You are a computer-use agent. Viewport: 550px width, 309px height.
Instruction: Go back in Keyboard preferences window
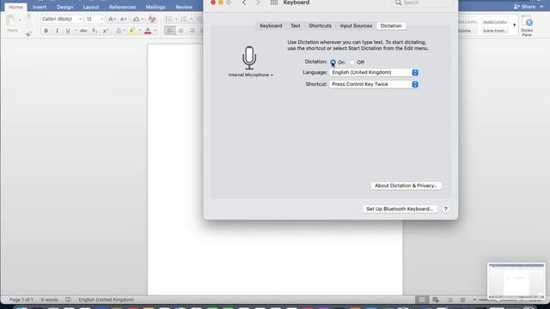pyautogui.click(x=244, y=3)
